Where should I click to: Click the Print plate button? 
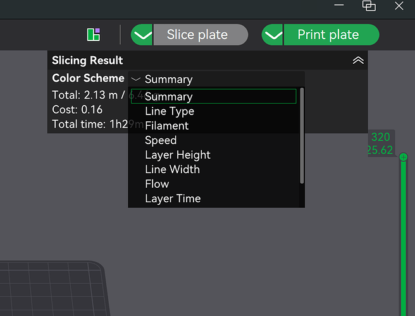point(331,35)
